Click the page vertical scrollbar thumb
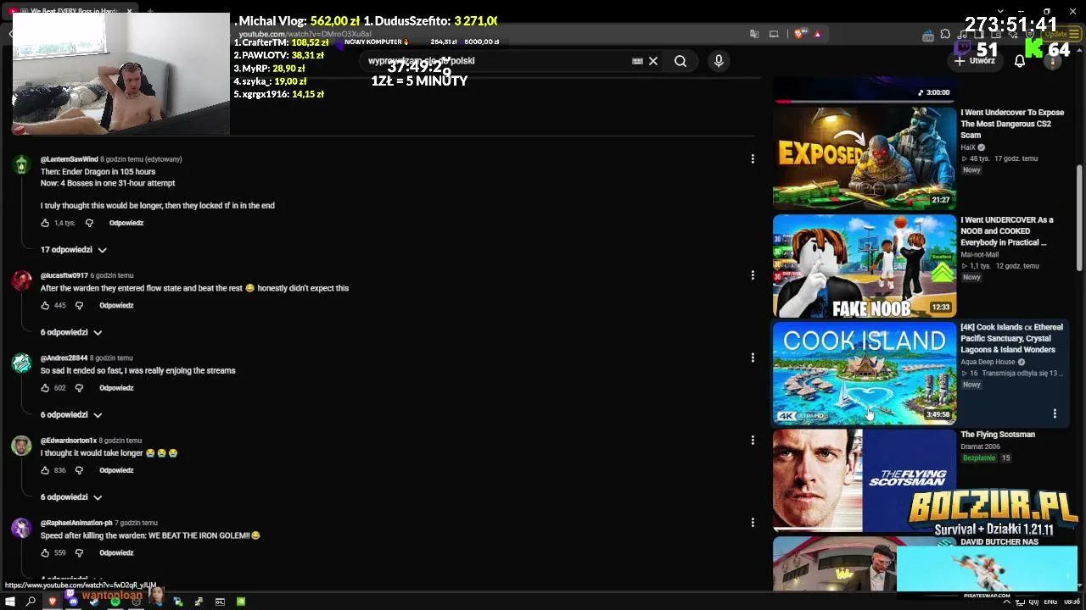The width and height of the screenshot is (1086, 610). pos(1080,218)
